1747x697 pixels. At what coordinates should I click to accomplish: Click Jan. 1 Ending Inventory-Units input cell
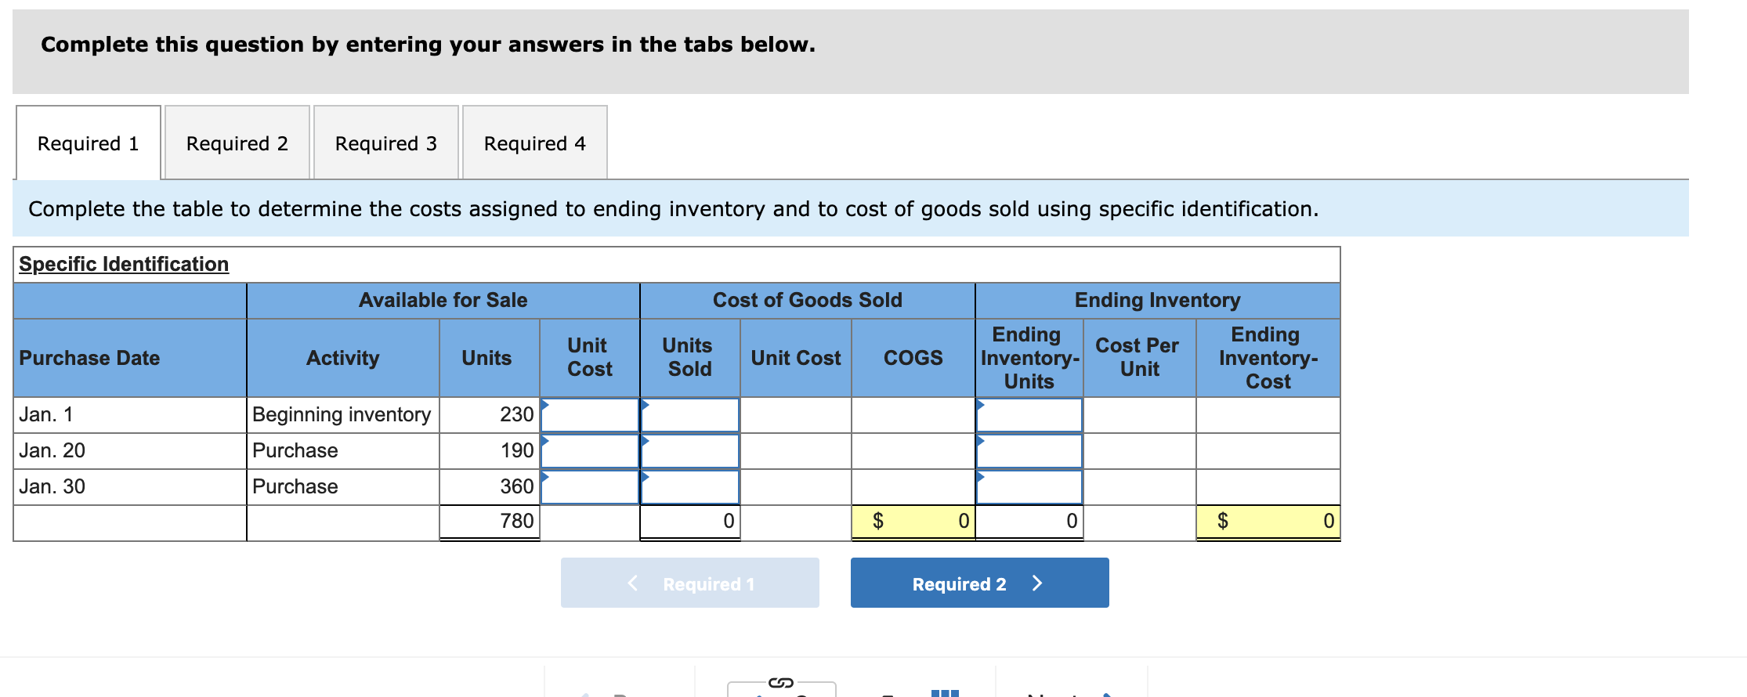1029,415
